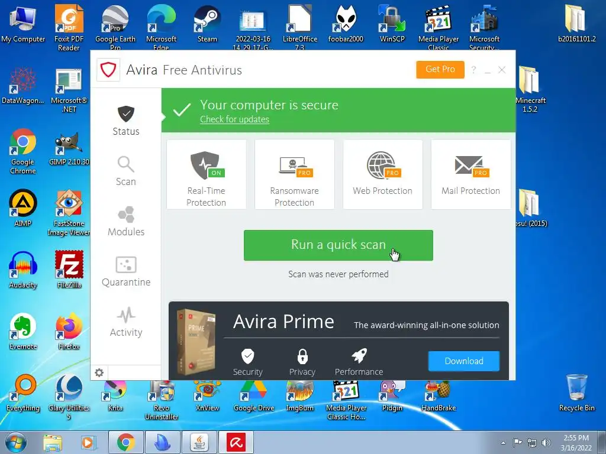Select the Steam desktop icon
The image size is (606, 454).
207,24
